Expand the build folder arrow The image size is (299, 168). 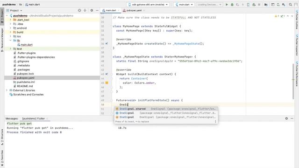click(x=10, y=32)
